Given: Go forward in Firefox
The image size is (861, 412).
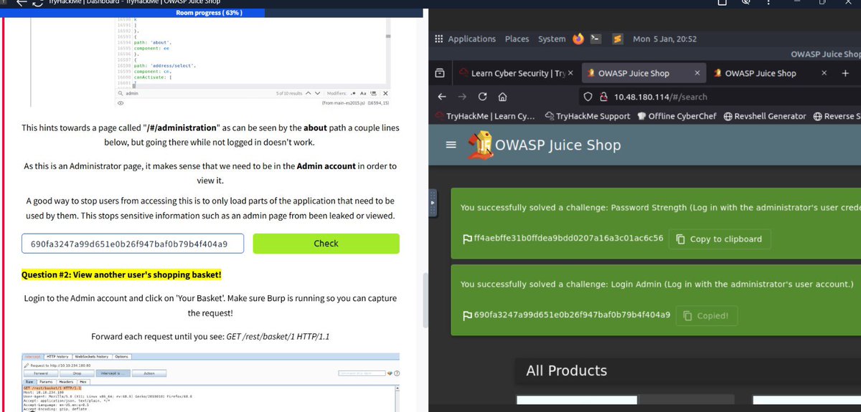Looking at the screenshot, I should pyautogui.click(x=461, y=97).
